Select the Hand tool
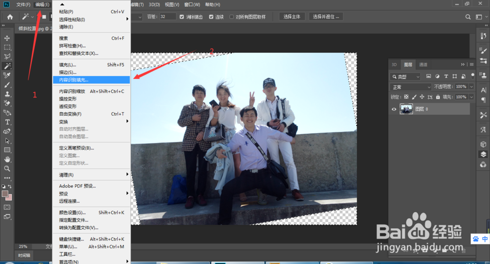This screenshot has height=264, width=490. click(7, 159)
